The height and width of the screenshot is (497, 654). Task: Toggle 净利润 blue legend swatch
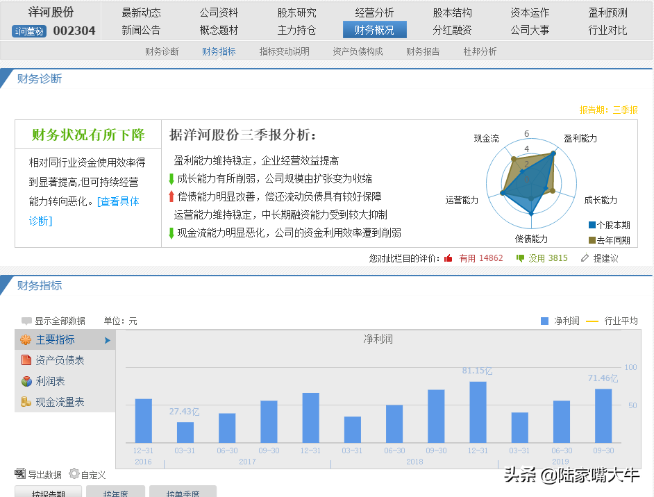tap(544, 321)
